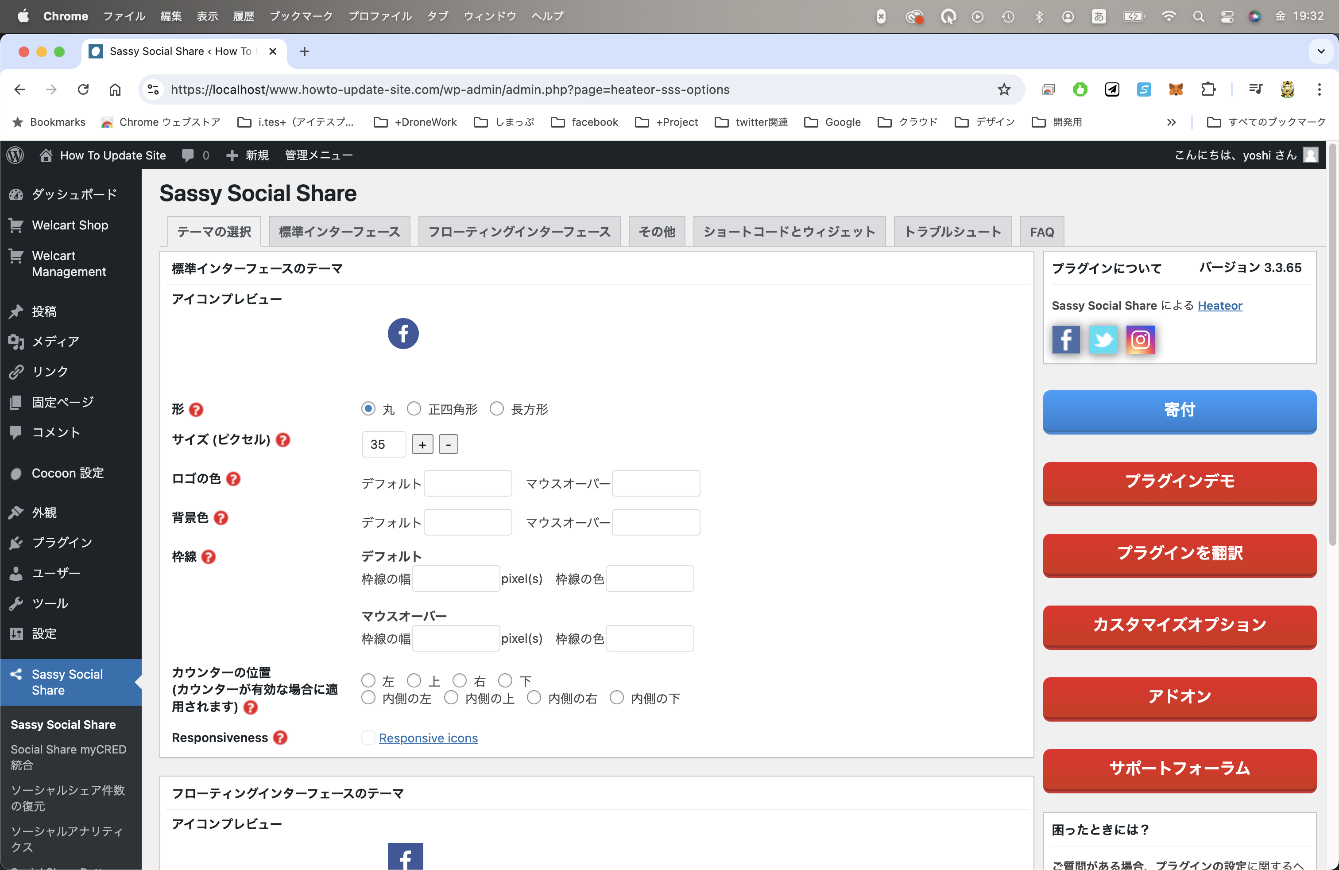Expand the +DroneWork bookmark folder
1339x870 pixels.
[416, 122]
